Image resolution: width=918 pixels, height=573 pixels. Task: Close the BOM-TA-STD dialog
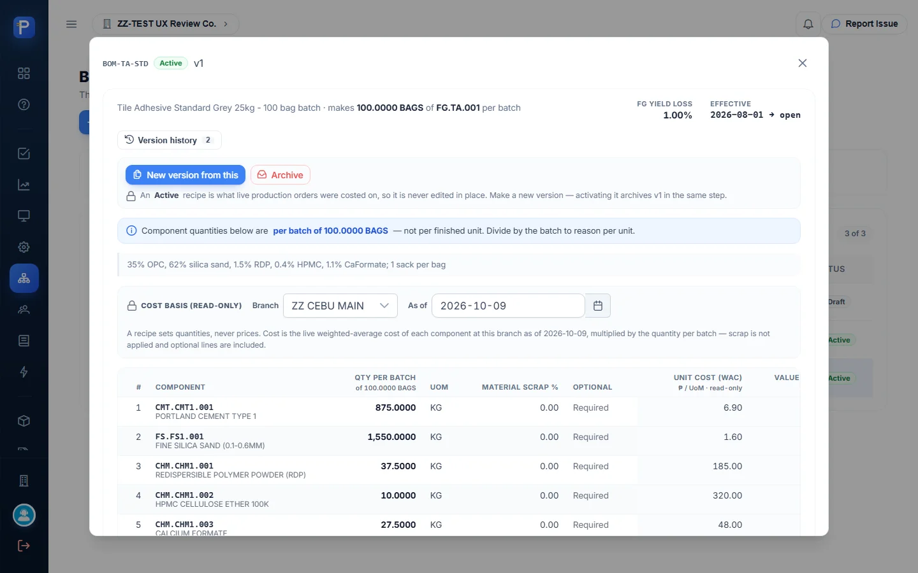click(803, 63)
